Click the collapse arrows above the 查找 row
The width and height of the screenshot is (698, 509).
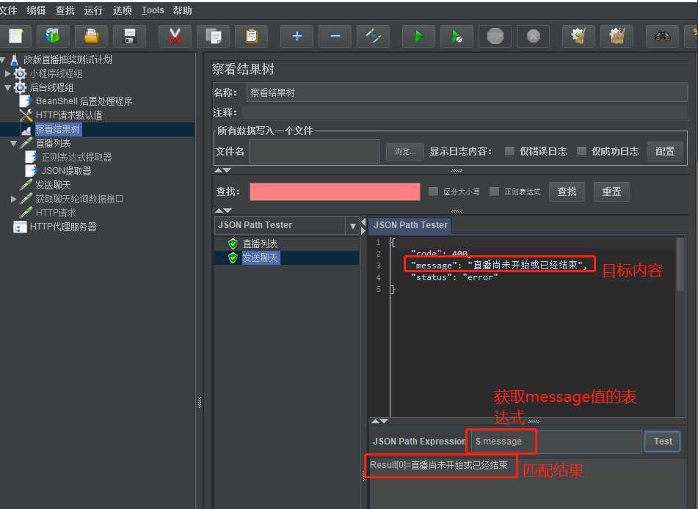(x=222, y=170)
